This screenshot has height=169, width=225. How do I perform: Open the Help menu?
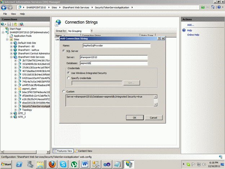click(22, 14)
